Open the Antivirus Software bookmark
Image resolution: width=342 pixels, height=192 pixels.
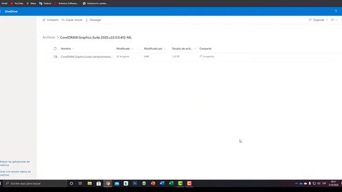tap(66, 3)
